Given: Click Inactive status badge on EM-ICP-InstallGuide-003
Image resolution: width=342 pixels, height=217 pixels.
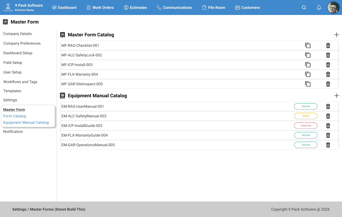Looking at the screenshot, I should [306, 126].
